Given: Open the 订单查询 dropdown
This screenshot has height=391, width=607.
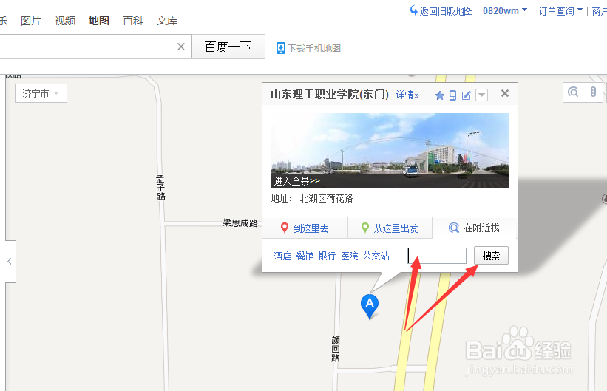Looking at the screenshot, I should tap(560, 11).
